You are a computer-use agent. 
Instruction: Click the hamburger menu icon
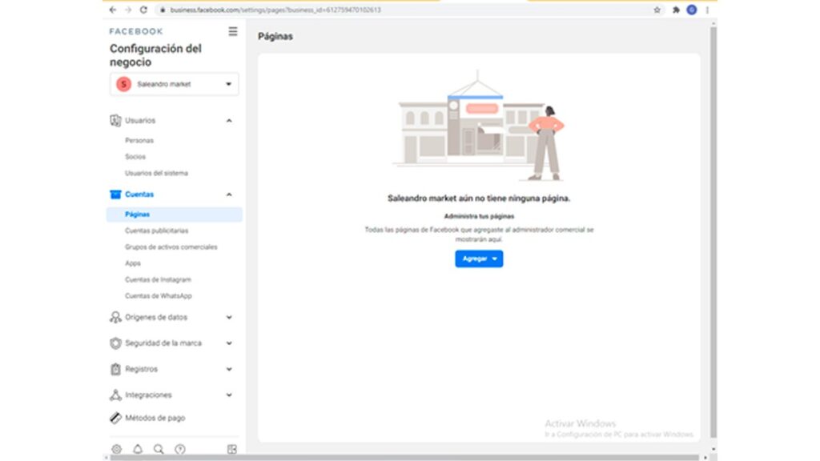[233, 31]
